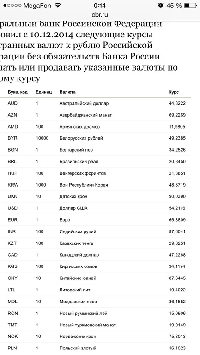The width and height of the screenshot is (200, 355).
Task: Select the Белорусских рублей row
Action: 96,138
